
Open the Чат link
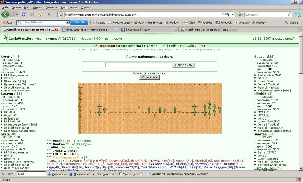[x=202, y=46]
